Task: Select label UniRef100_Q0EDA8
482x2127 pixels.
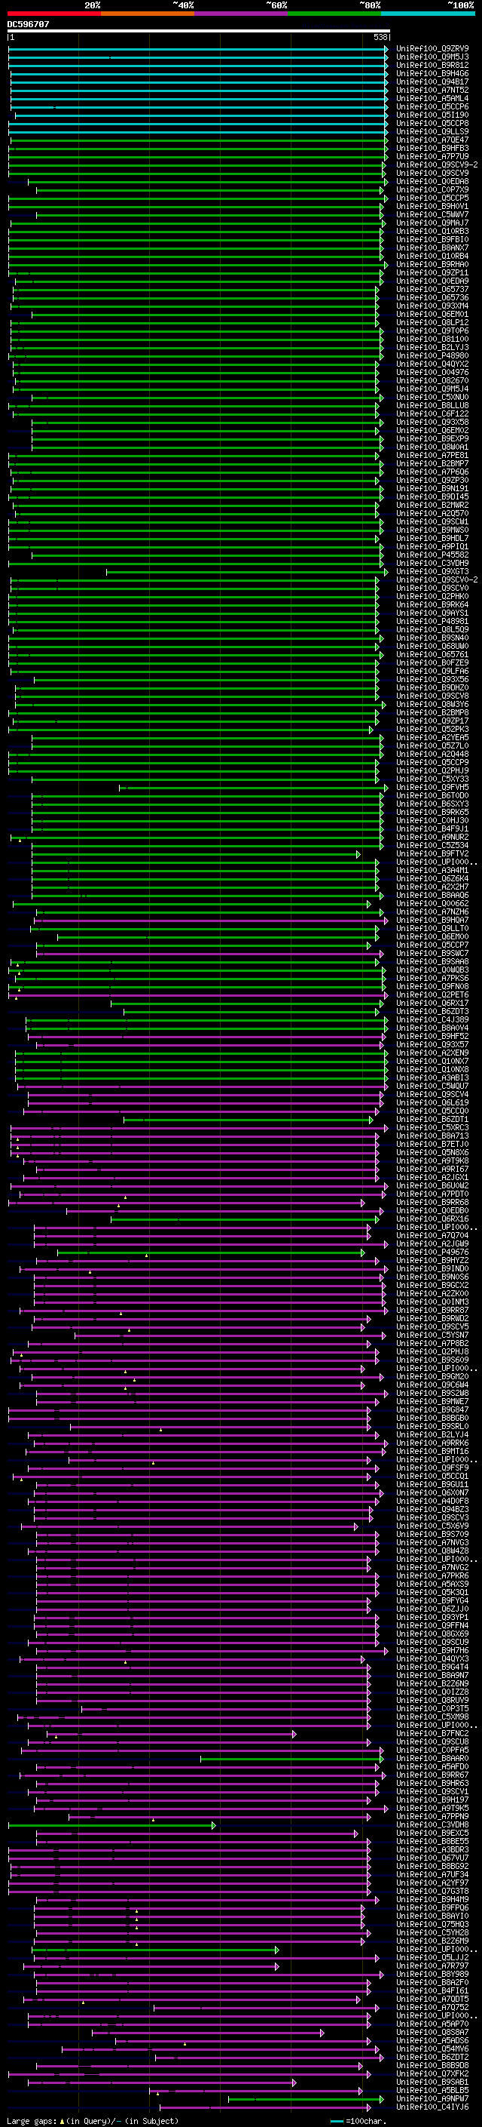Action: pyautogui.click(x=432, y=182)
